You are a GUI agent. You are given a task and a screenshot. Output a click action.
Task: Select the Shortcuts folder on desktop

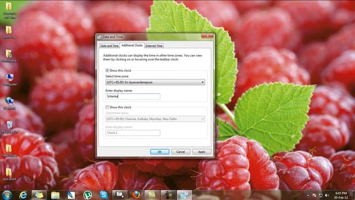point(9,32)
